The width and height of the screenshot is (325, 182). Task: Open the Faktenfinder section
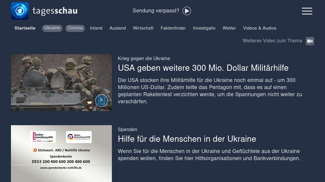(x=173, y=28)
